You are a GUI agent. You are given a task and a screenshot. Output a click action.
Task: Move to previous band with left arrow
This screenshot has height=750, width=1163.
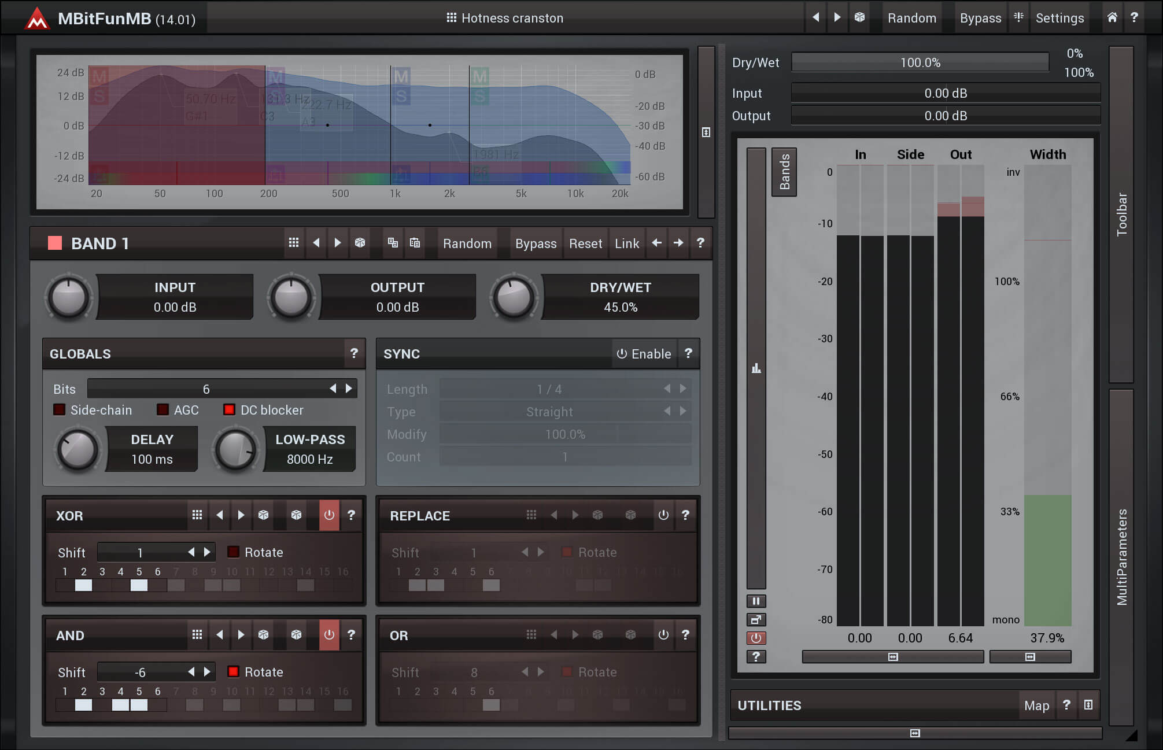(656, 243)
